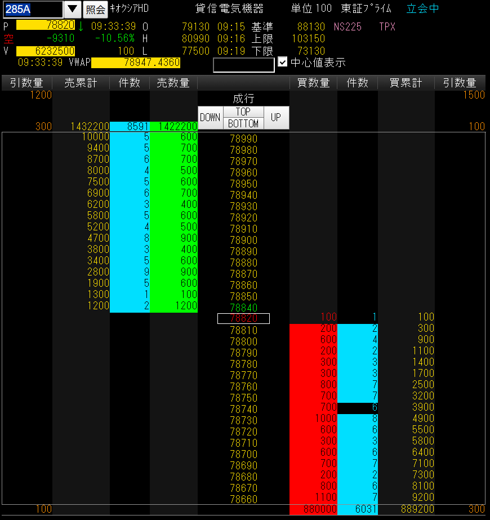Select the 285A stock code field
Viewport: 490px width, 520px height.
pos(33,9)
